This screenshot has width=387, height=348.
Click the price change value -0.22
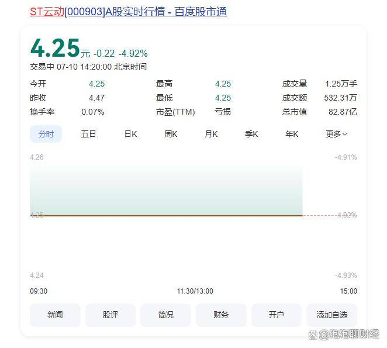104,53
